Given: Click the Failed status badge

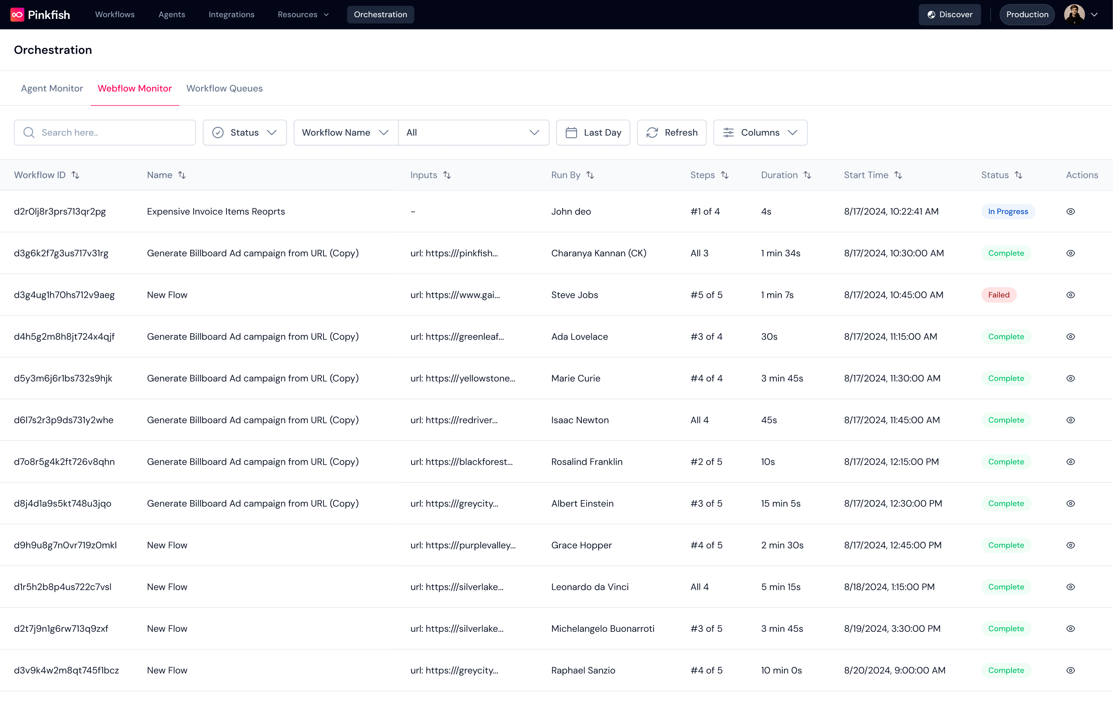Looking at the screenshot, I should click(998, 295).
